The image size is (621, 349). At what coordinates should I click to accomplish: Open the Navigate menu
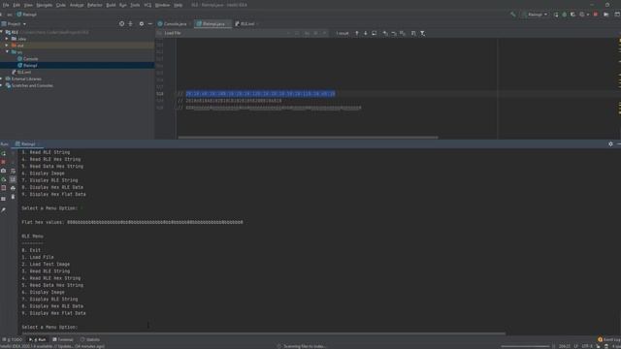click(x=45, y=5)
